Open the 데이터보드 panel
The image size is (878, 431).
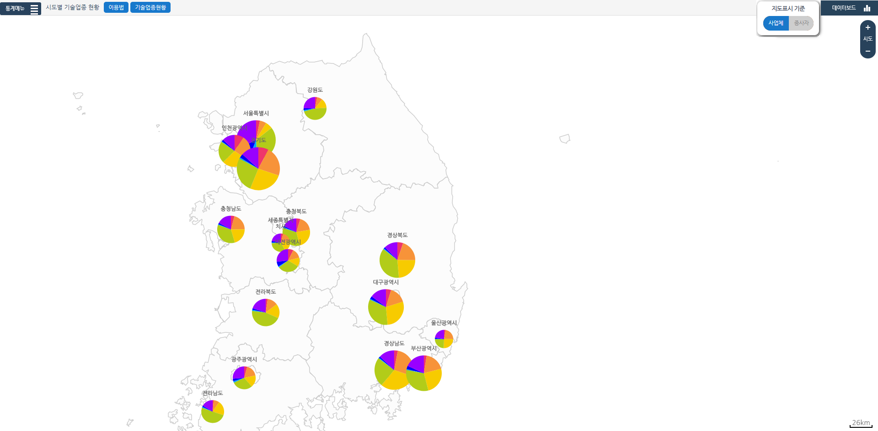844,8
